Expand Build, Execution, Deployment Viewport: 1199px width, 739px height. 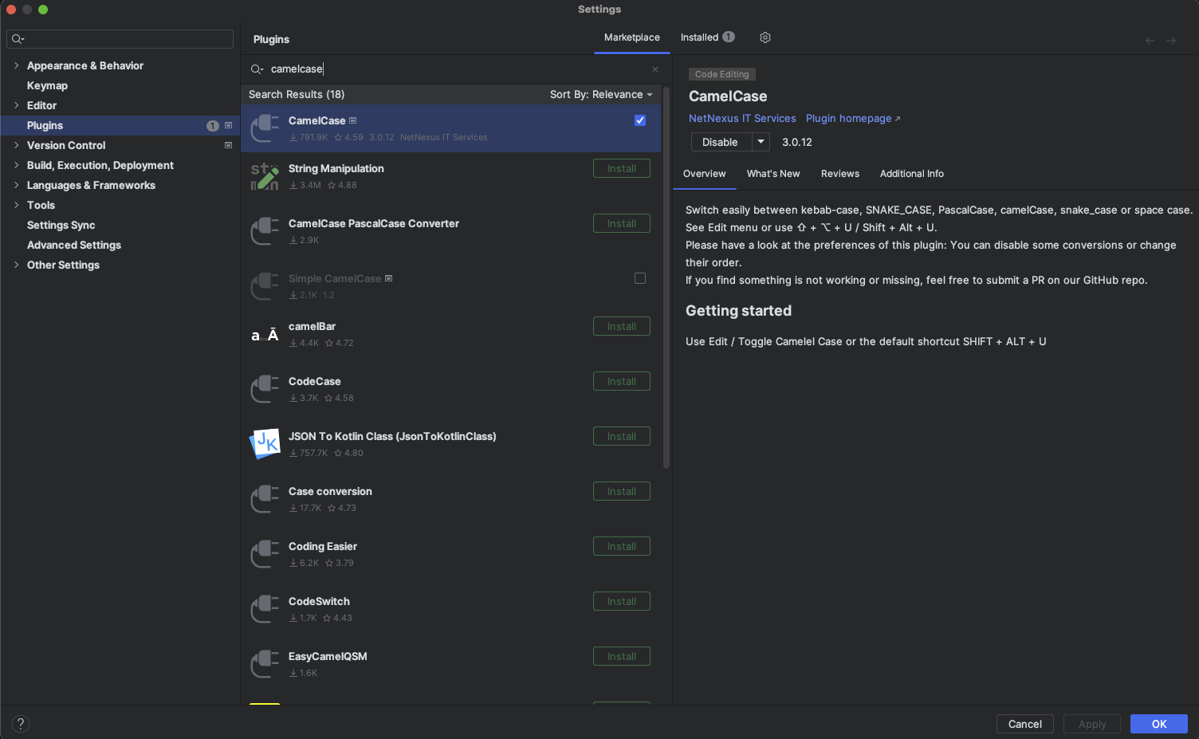[x=16, y=165]
